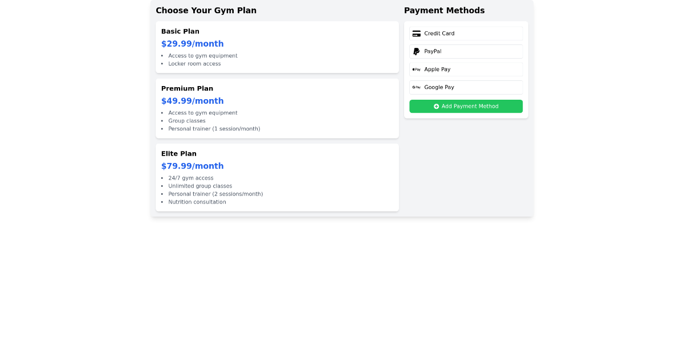
Task: Select the Credit Card payment option
Action: click(466, 33)
